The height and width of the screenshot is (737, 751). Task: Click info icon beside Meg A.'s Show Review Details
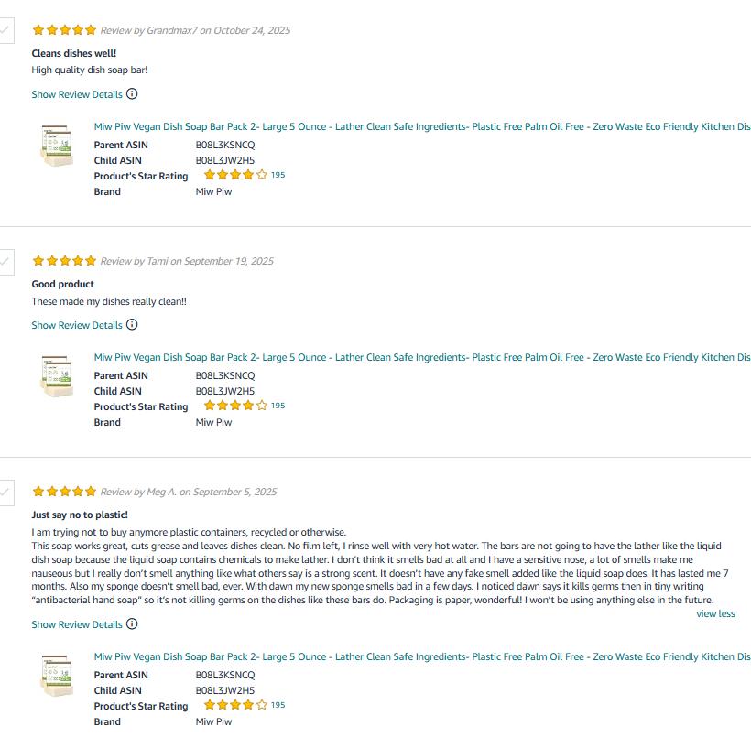132,624
